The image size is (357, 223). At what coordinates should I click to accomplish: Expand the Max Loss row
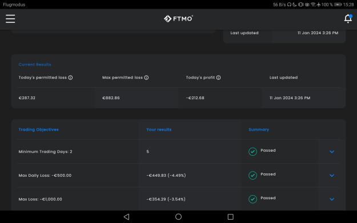point(332,199)
